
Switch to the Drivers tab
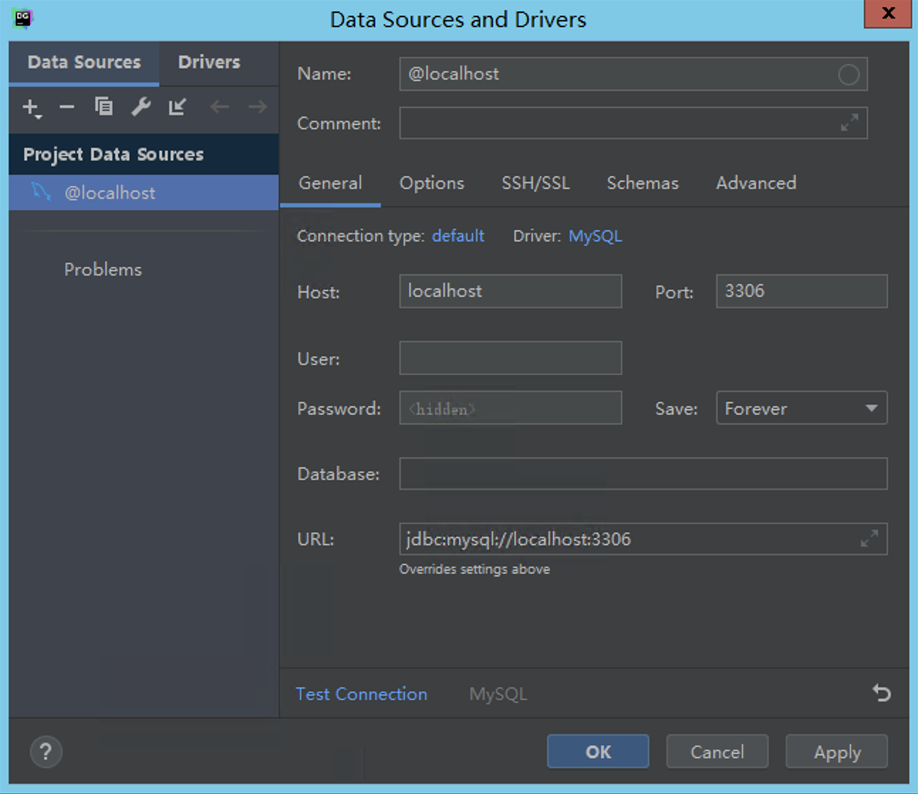click(208, 62)
